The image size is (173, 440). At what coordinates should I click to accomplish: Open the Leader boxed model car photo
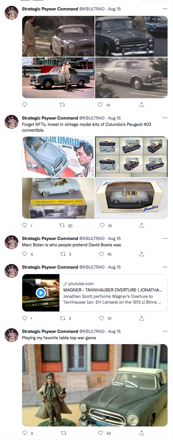[x=131, y=198]
